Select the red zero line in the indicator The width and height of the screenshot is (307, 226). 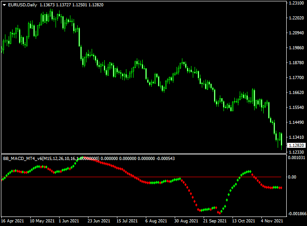pos(141,177)
